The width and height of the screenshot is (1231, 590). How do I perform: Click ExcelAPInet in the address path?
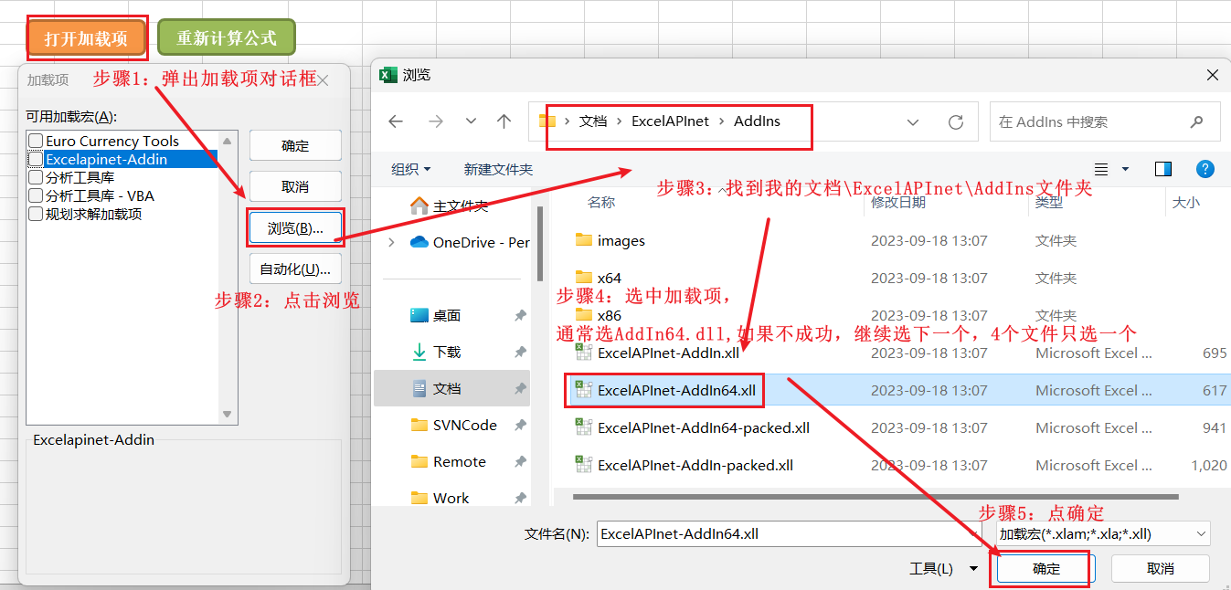(x=670, y=121)
